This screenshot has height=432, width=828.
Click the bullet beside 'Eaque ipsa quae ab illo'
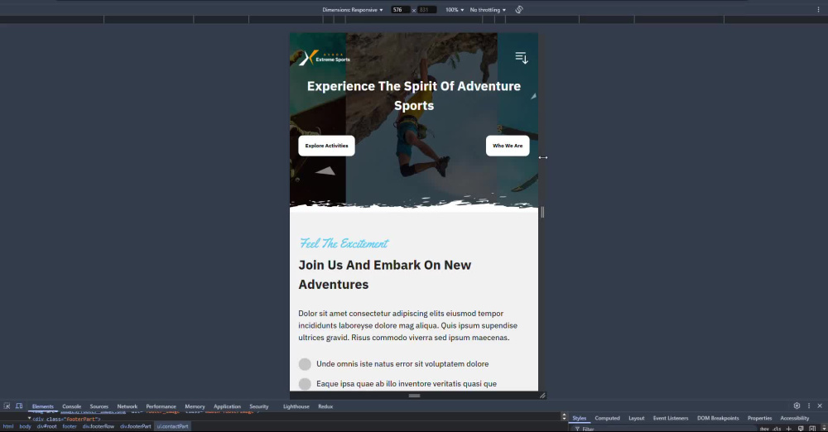[305, 384]
